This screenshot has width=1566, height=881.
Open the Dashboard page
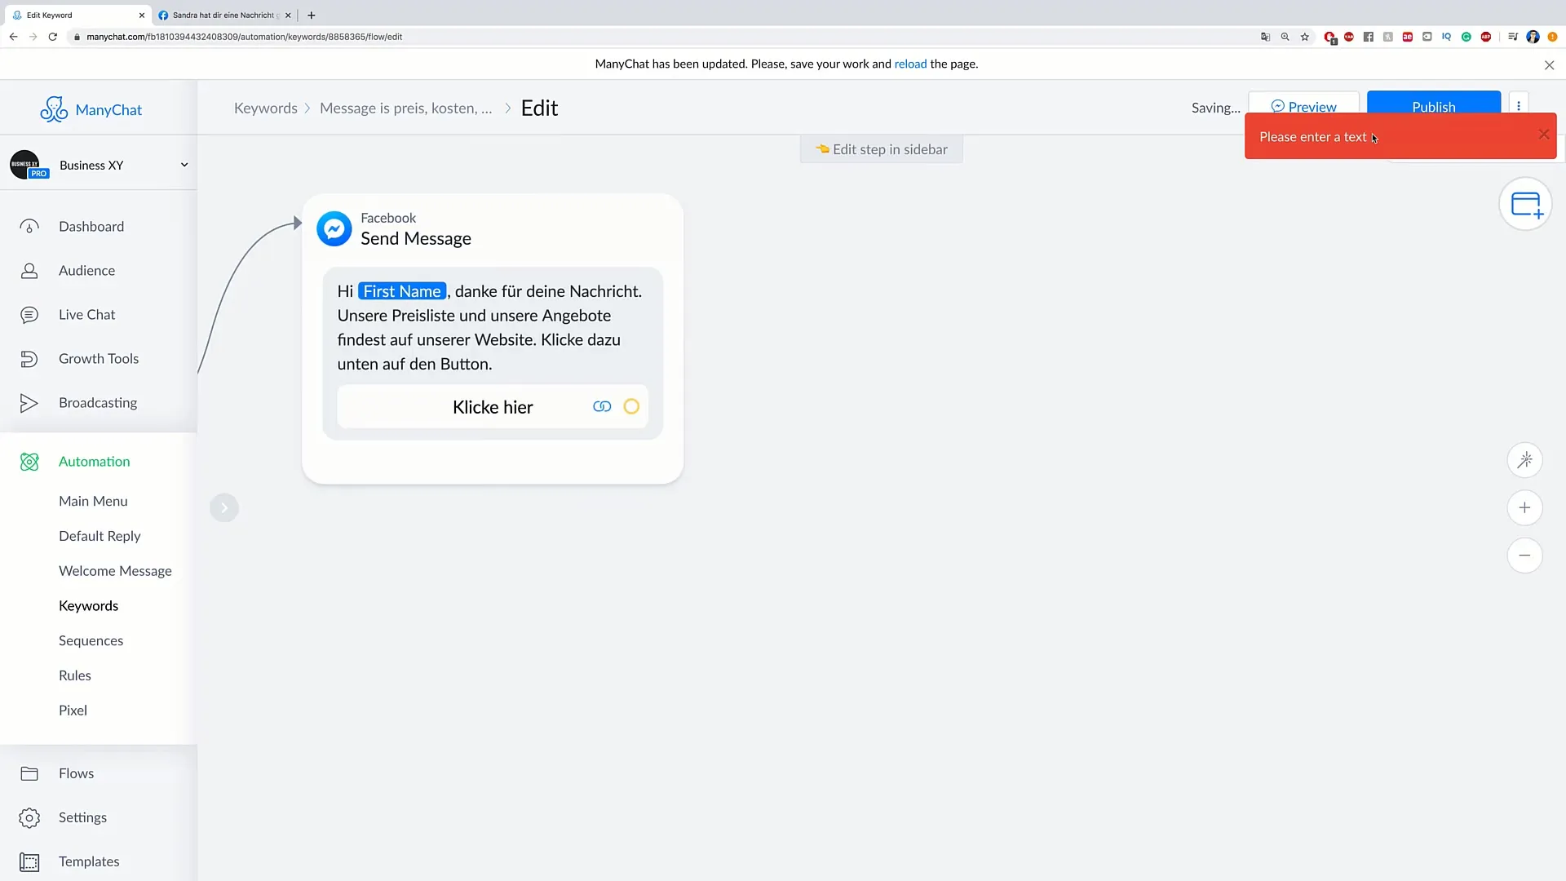tap(91, 226)
